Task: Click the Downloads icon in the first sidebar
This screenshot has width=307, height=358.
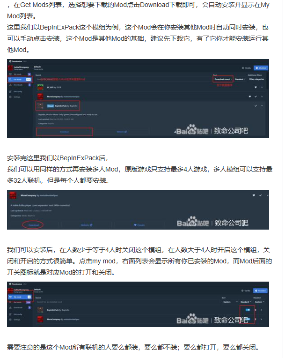Action: (x=10, y=85)
